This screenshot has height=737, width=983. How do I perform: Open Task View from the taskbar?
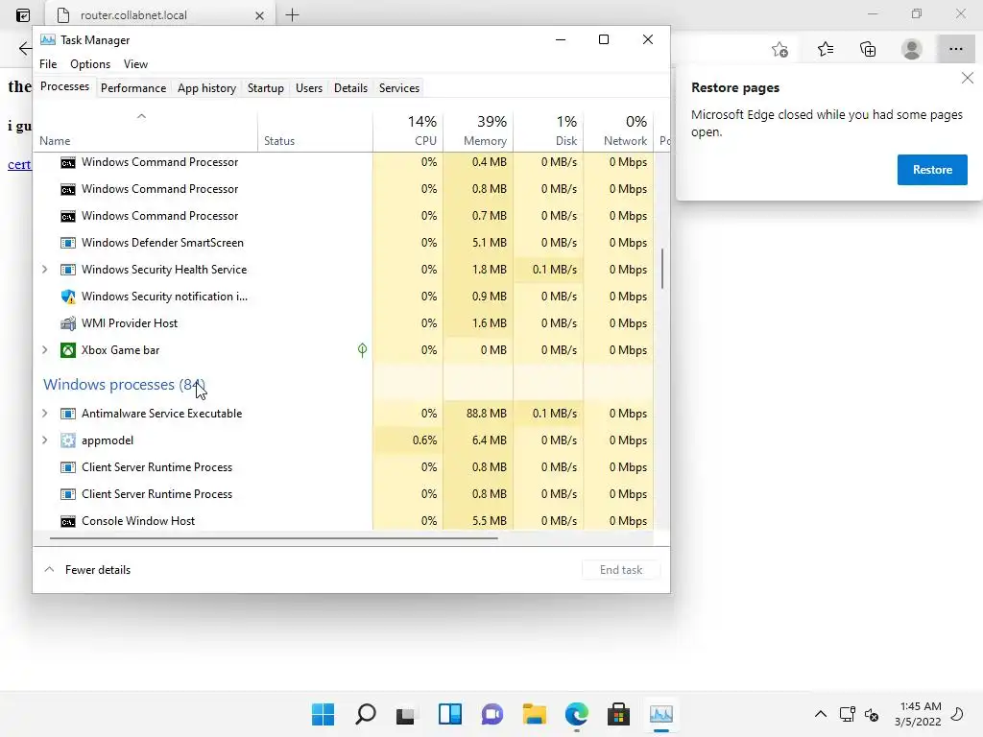[406, 714]
